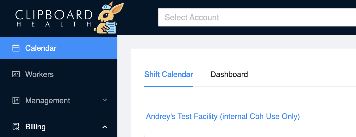
Task: Switch to the Dashboard tab
Action: click(229, 74)
